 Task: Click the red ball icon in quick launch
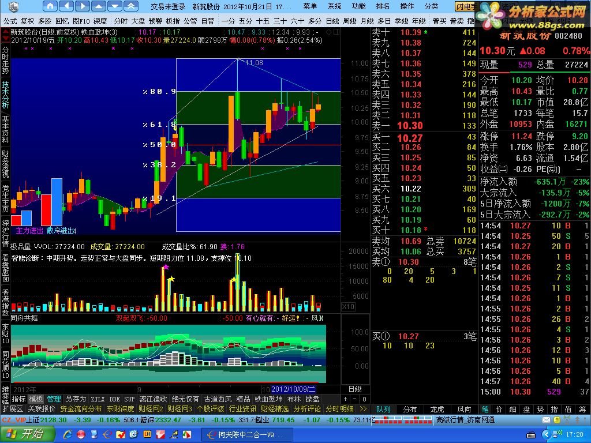click(x=81, y=434)
